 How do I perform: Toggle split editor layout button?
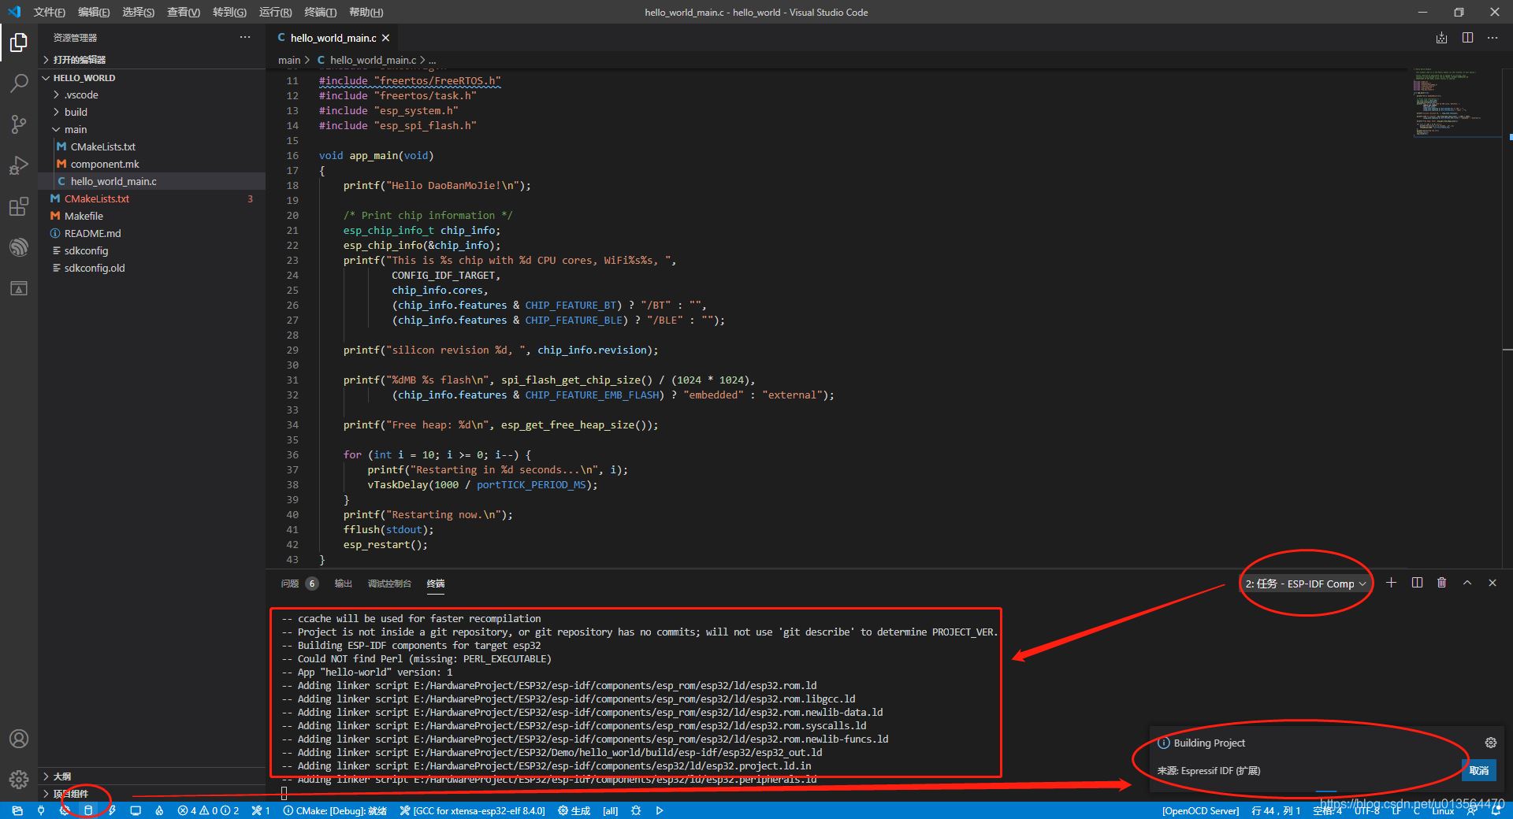(1467, 38)
